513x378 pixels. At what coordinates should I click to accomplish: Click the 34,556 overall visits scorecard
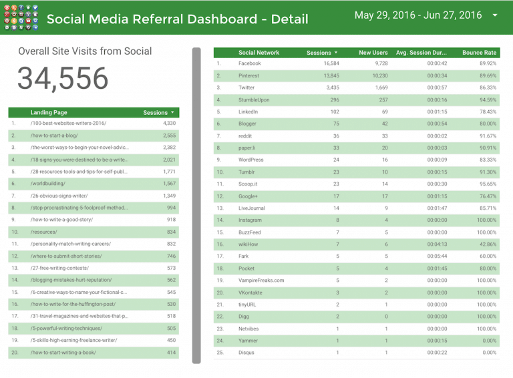click(x=63, y=79)
